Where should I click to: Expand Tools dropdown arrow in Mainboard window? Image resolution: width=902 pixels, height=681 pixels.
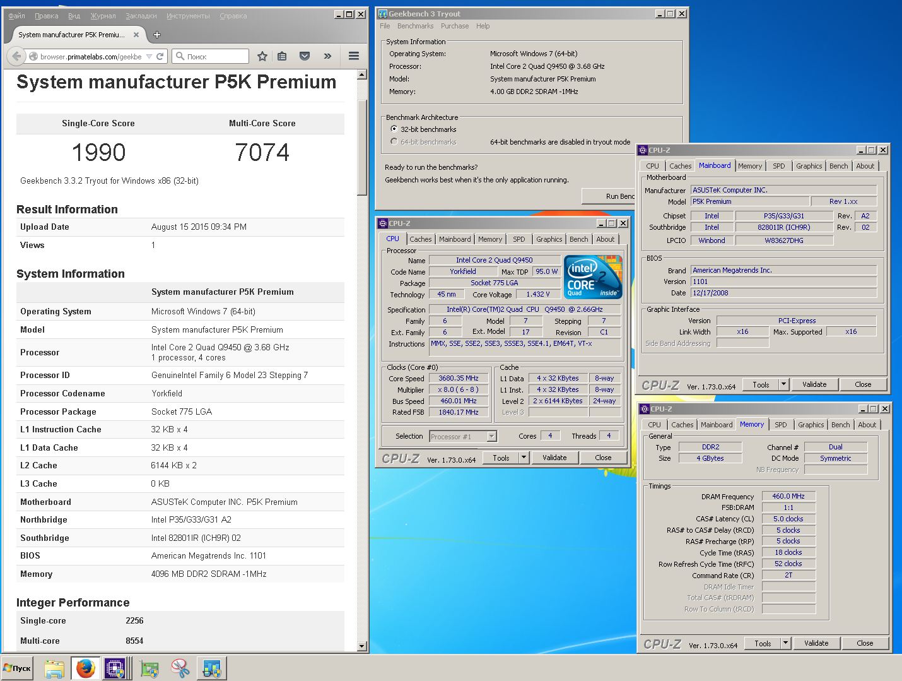783,384
